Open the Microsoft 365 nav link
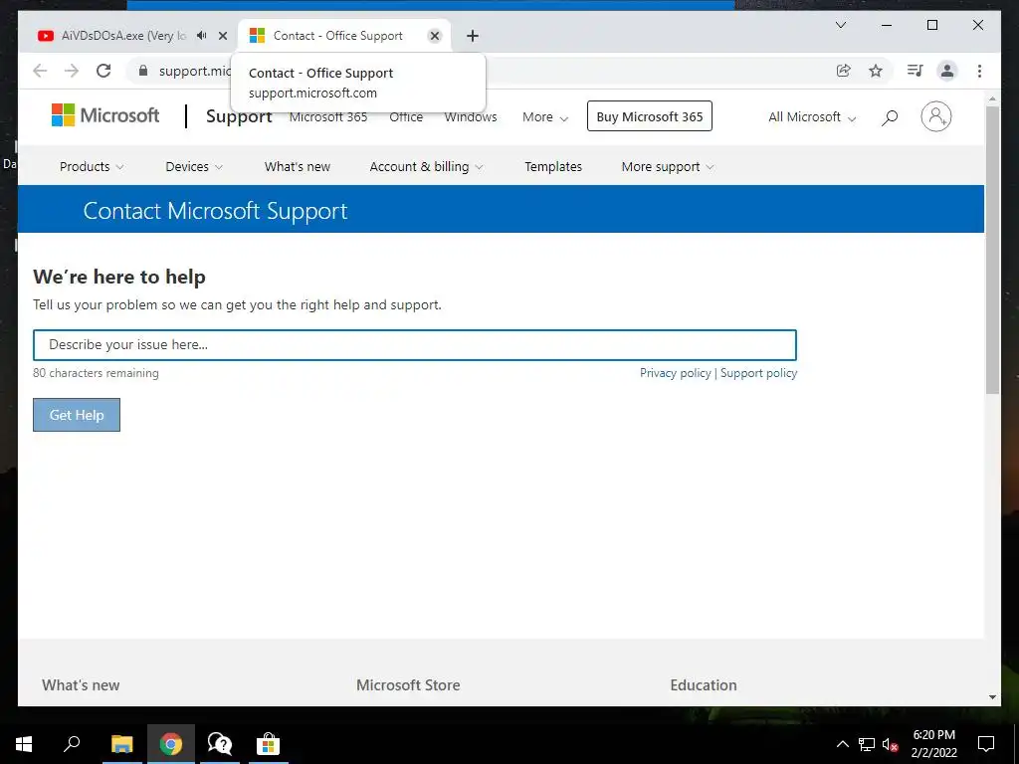 coord(328,117)
